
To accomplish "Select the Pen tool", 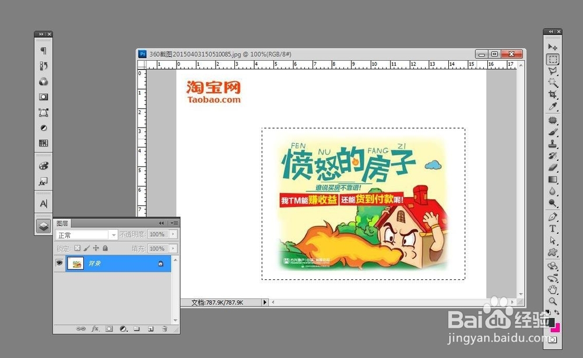I will 553,216.
